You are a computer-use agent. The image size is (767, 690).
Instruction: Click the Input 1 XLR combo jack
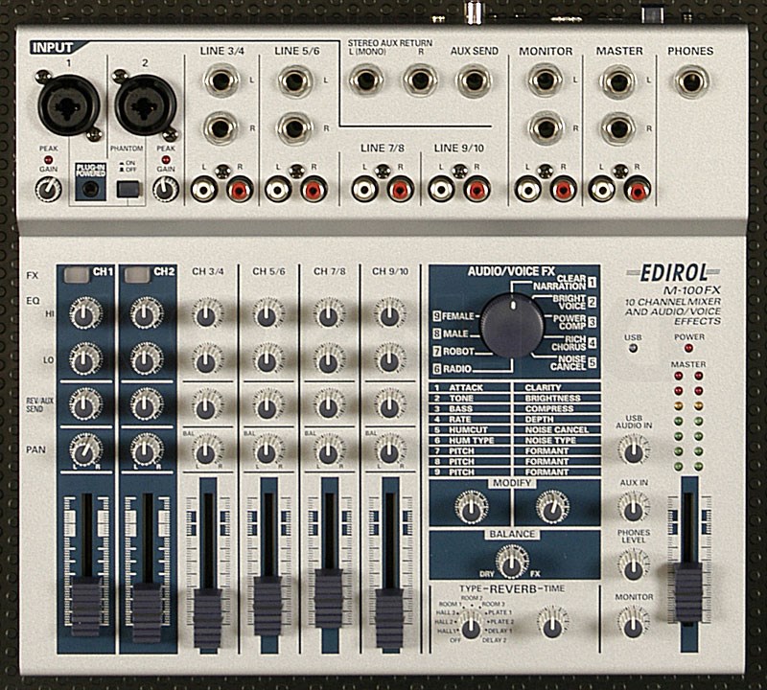click(x=68, y=104)
